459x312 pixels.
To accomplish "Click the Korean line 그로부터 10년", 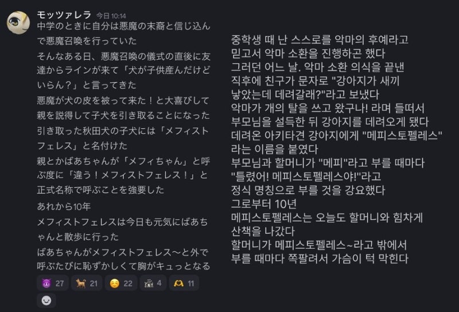I will pos(264,203).
